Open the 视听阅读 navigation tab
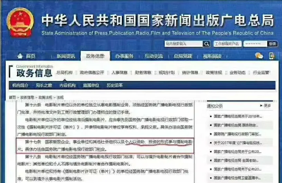 coord(212,56)
